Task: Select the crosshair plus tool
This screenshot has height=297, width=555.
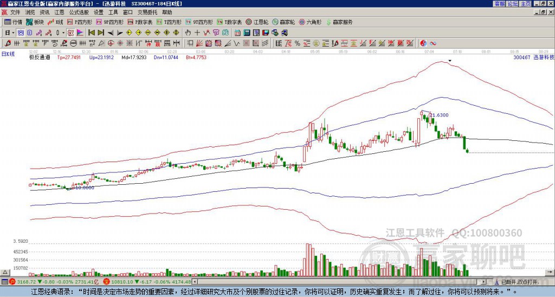Action: click(197, 33)
